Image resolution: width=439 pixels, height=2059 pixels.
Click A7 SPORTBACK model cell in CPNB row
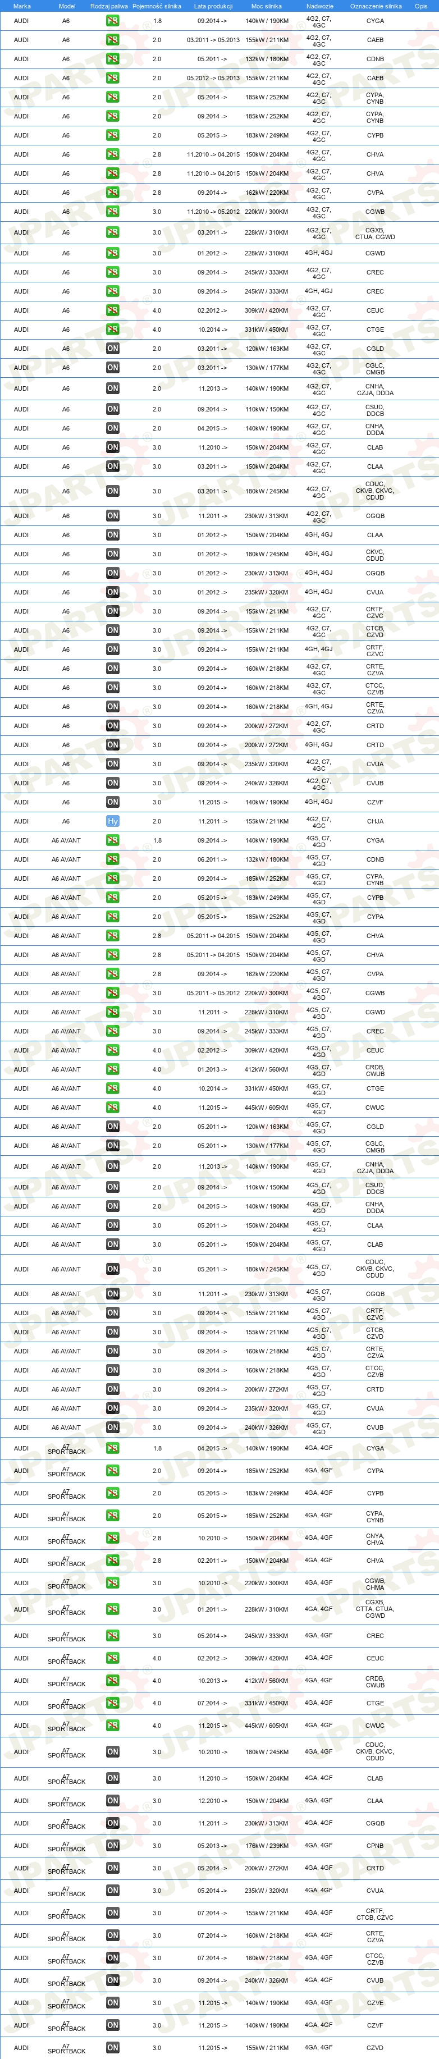[66, 1846]
